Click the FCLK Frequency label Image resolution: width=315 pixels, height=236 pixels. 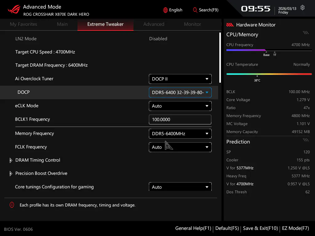point(31,147)
